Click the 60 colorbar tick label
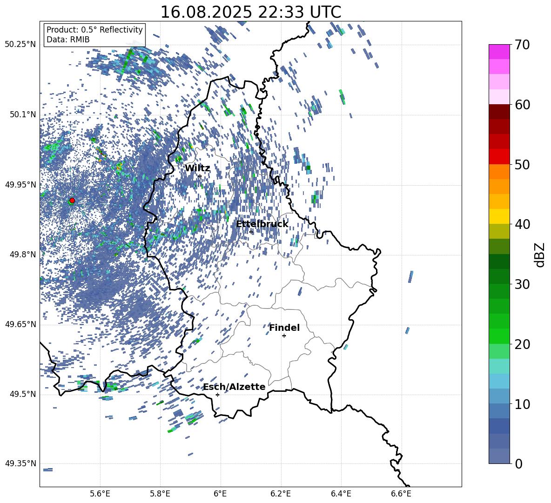 tap(522, 105)
